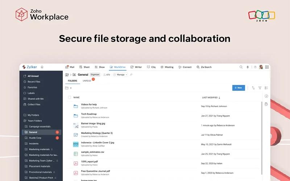Open notifications bell
Image resolution: width=290 pixels, height=181 pixels.
coord(248,67)
